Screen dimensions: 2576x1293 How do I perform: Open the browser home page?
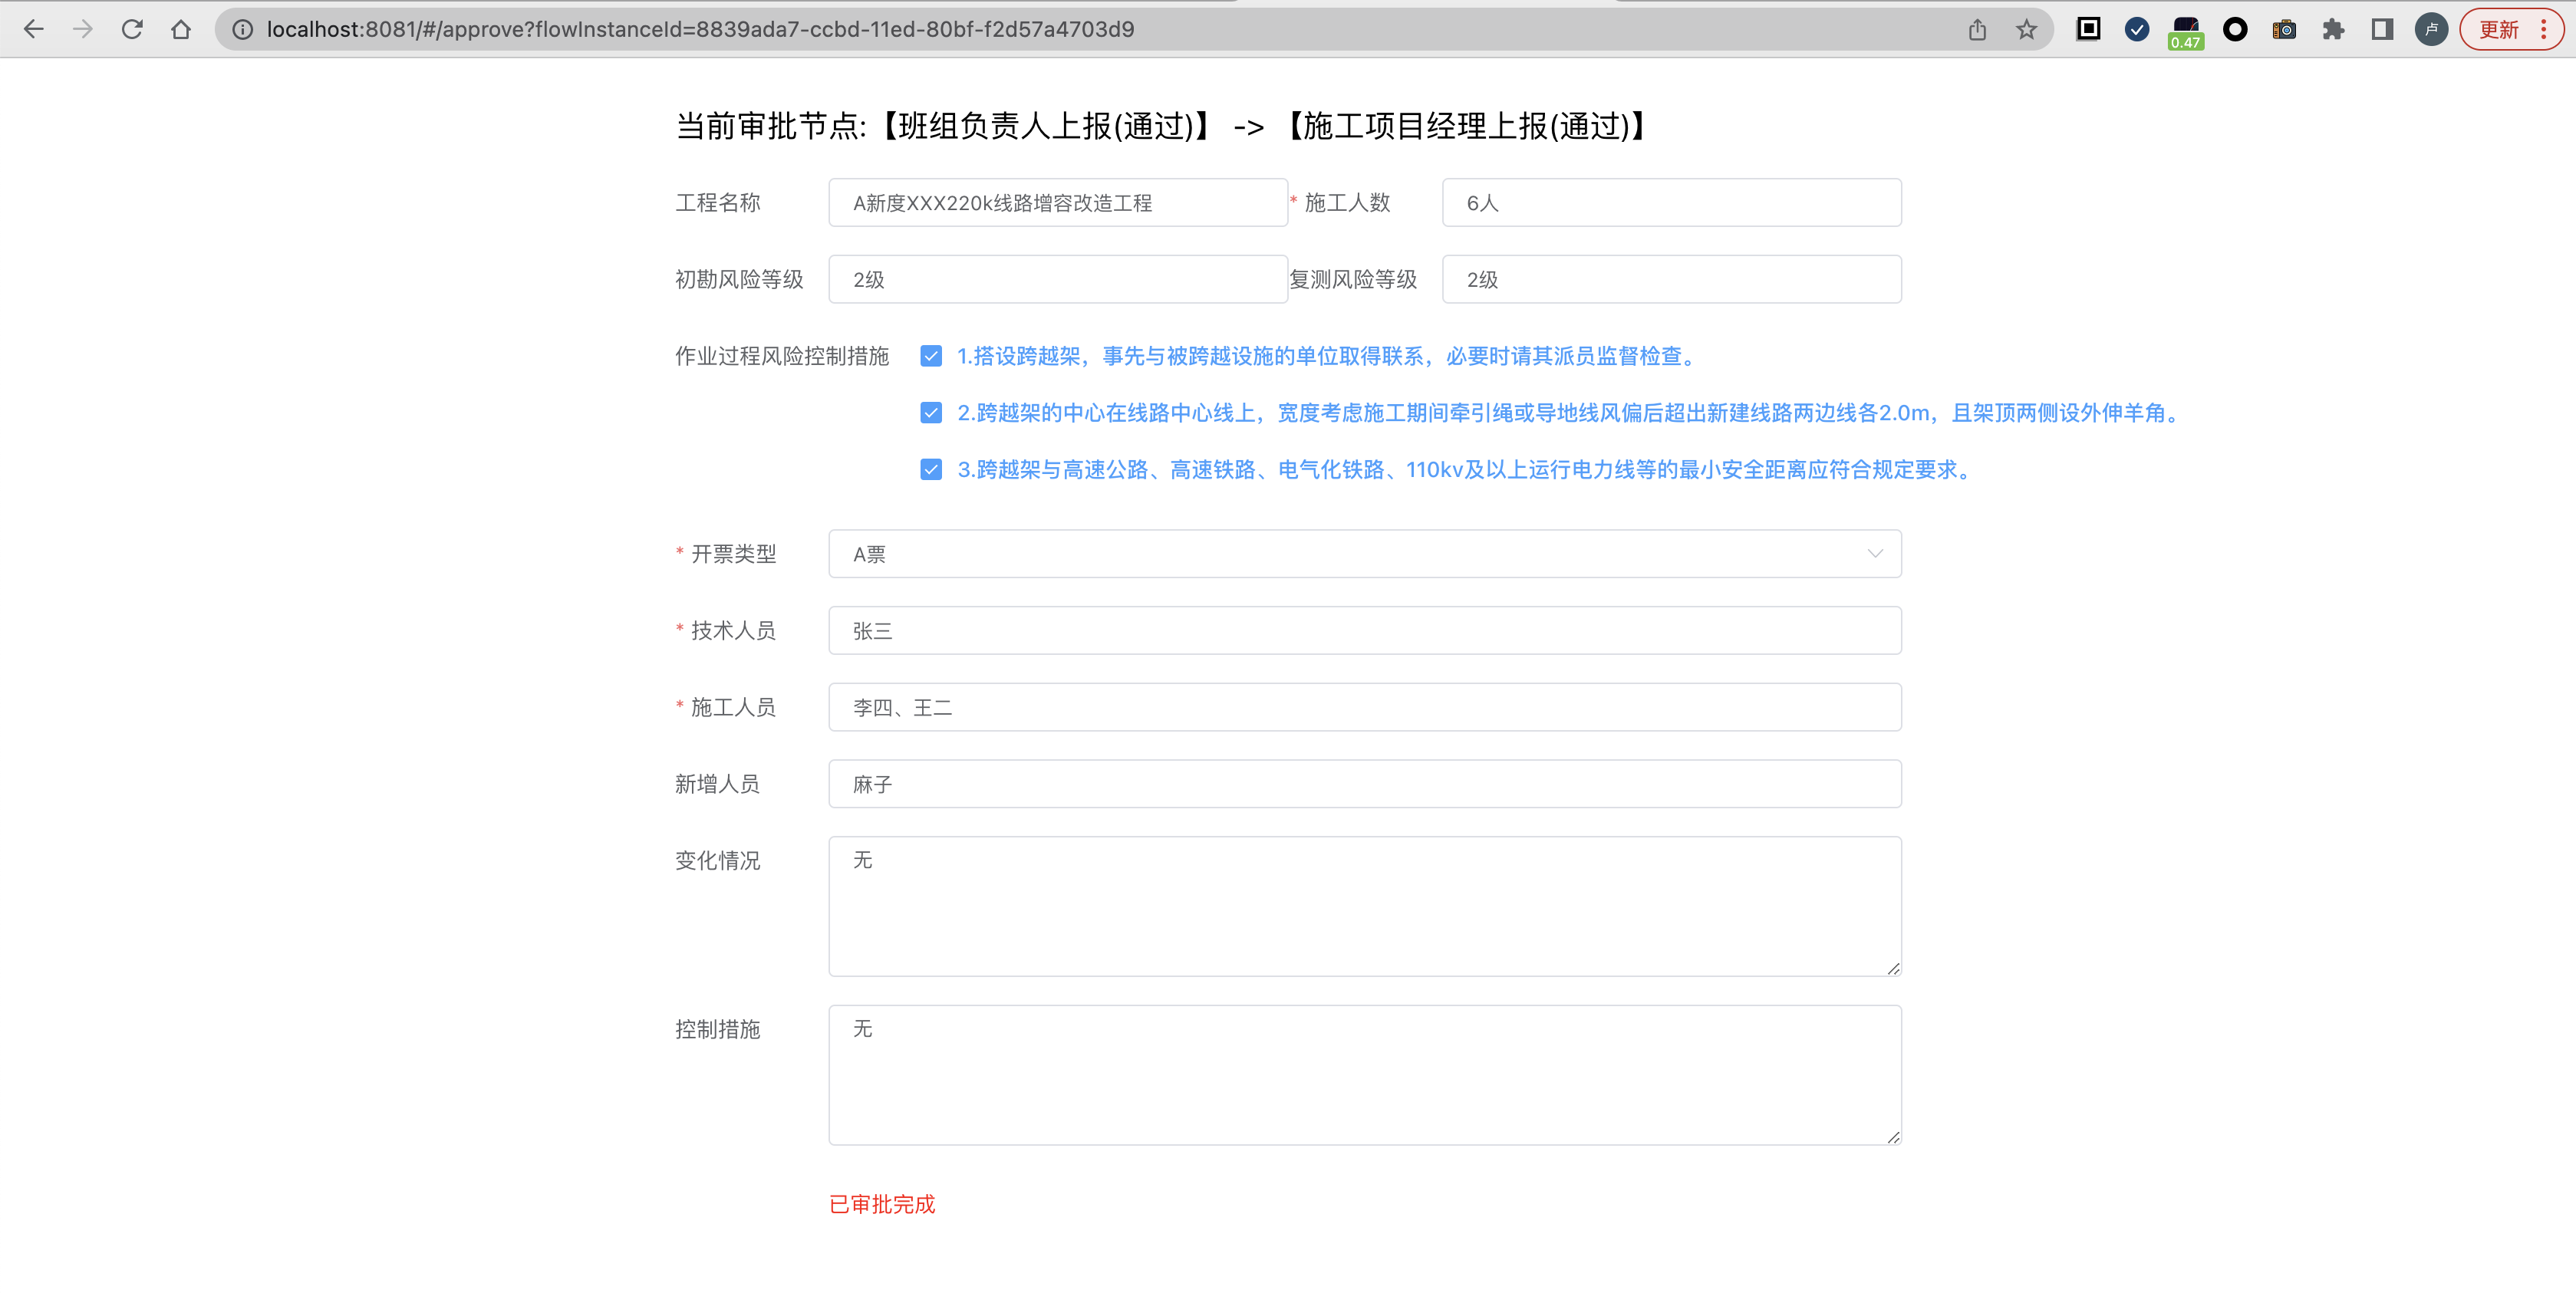[181, 29]
